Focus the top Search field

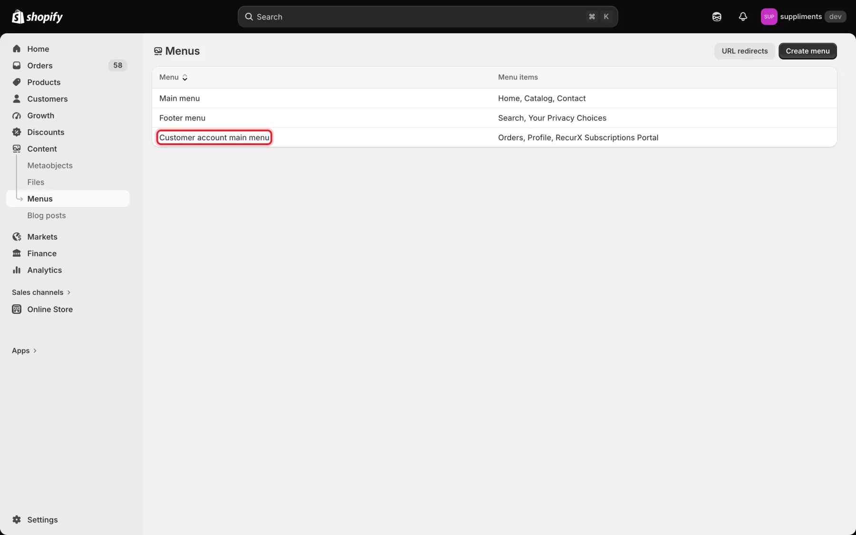428,17
